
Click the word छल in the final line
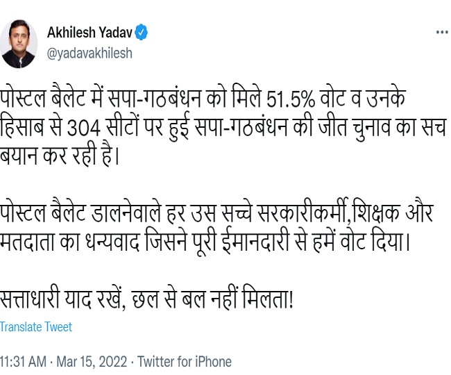[x=145, y=299]
